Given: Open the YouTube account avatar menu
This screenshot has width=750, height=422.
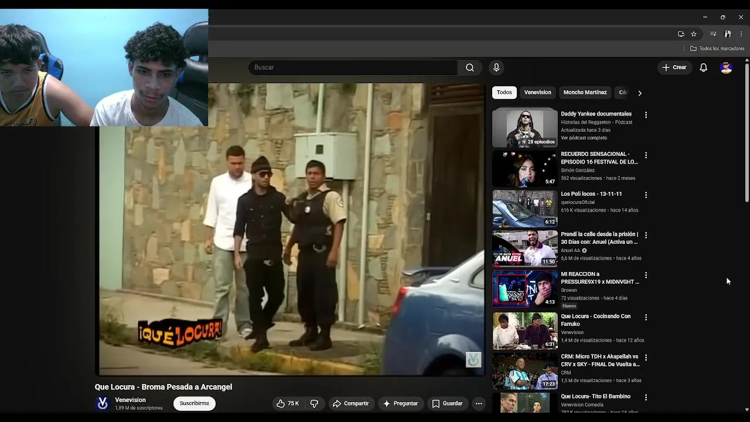Looking at the screenshot, I should pyautogui.click(x=727, y=67).
